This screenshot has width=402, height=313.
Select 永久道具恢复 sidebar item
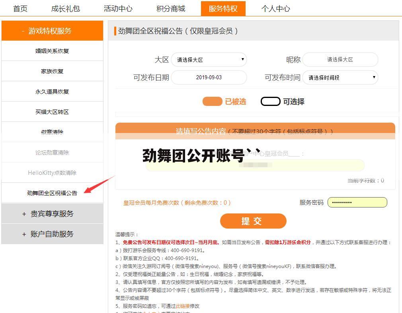[52, 91]
